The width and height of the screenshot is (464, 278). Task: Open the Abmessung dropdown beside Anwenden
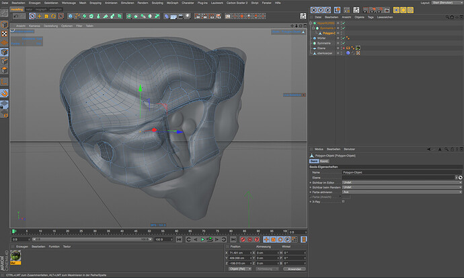(x=267, y=269)
